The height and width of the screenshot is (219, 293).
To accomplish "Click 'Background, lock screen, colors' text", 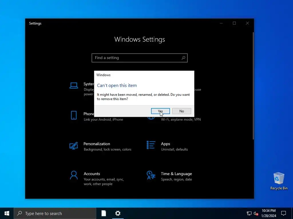I will 108,149.
